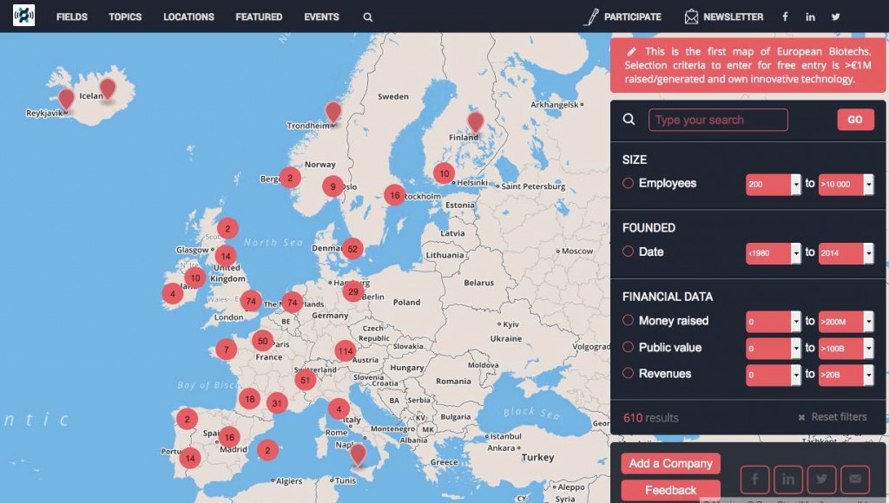Open the 18 cluster marker near the Pyrenees

249,399
